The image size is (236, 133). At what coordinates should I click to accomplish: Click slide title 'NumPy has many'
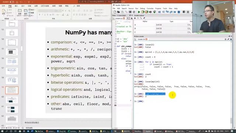[89, 33]
